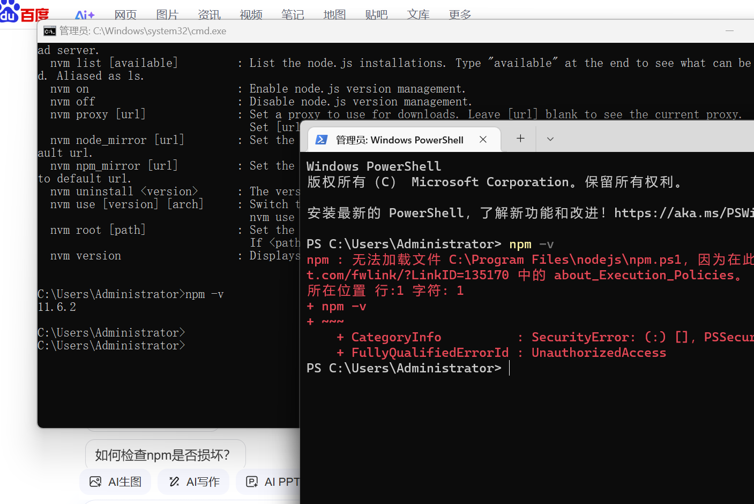The height and width of the screenshot is (504, 754).
Task: Click the 'npm -v' command in cmd window
Action: [205, 294]
